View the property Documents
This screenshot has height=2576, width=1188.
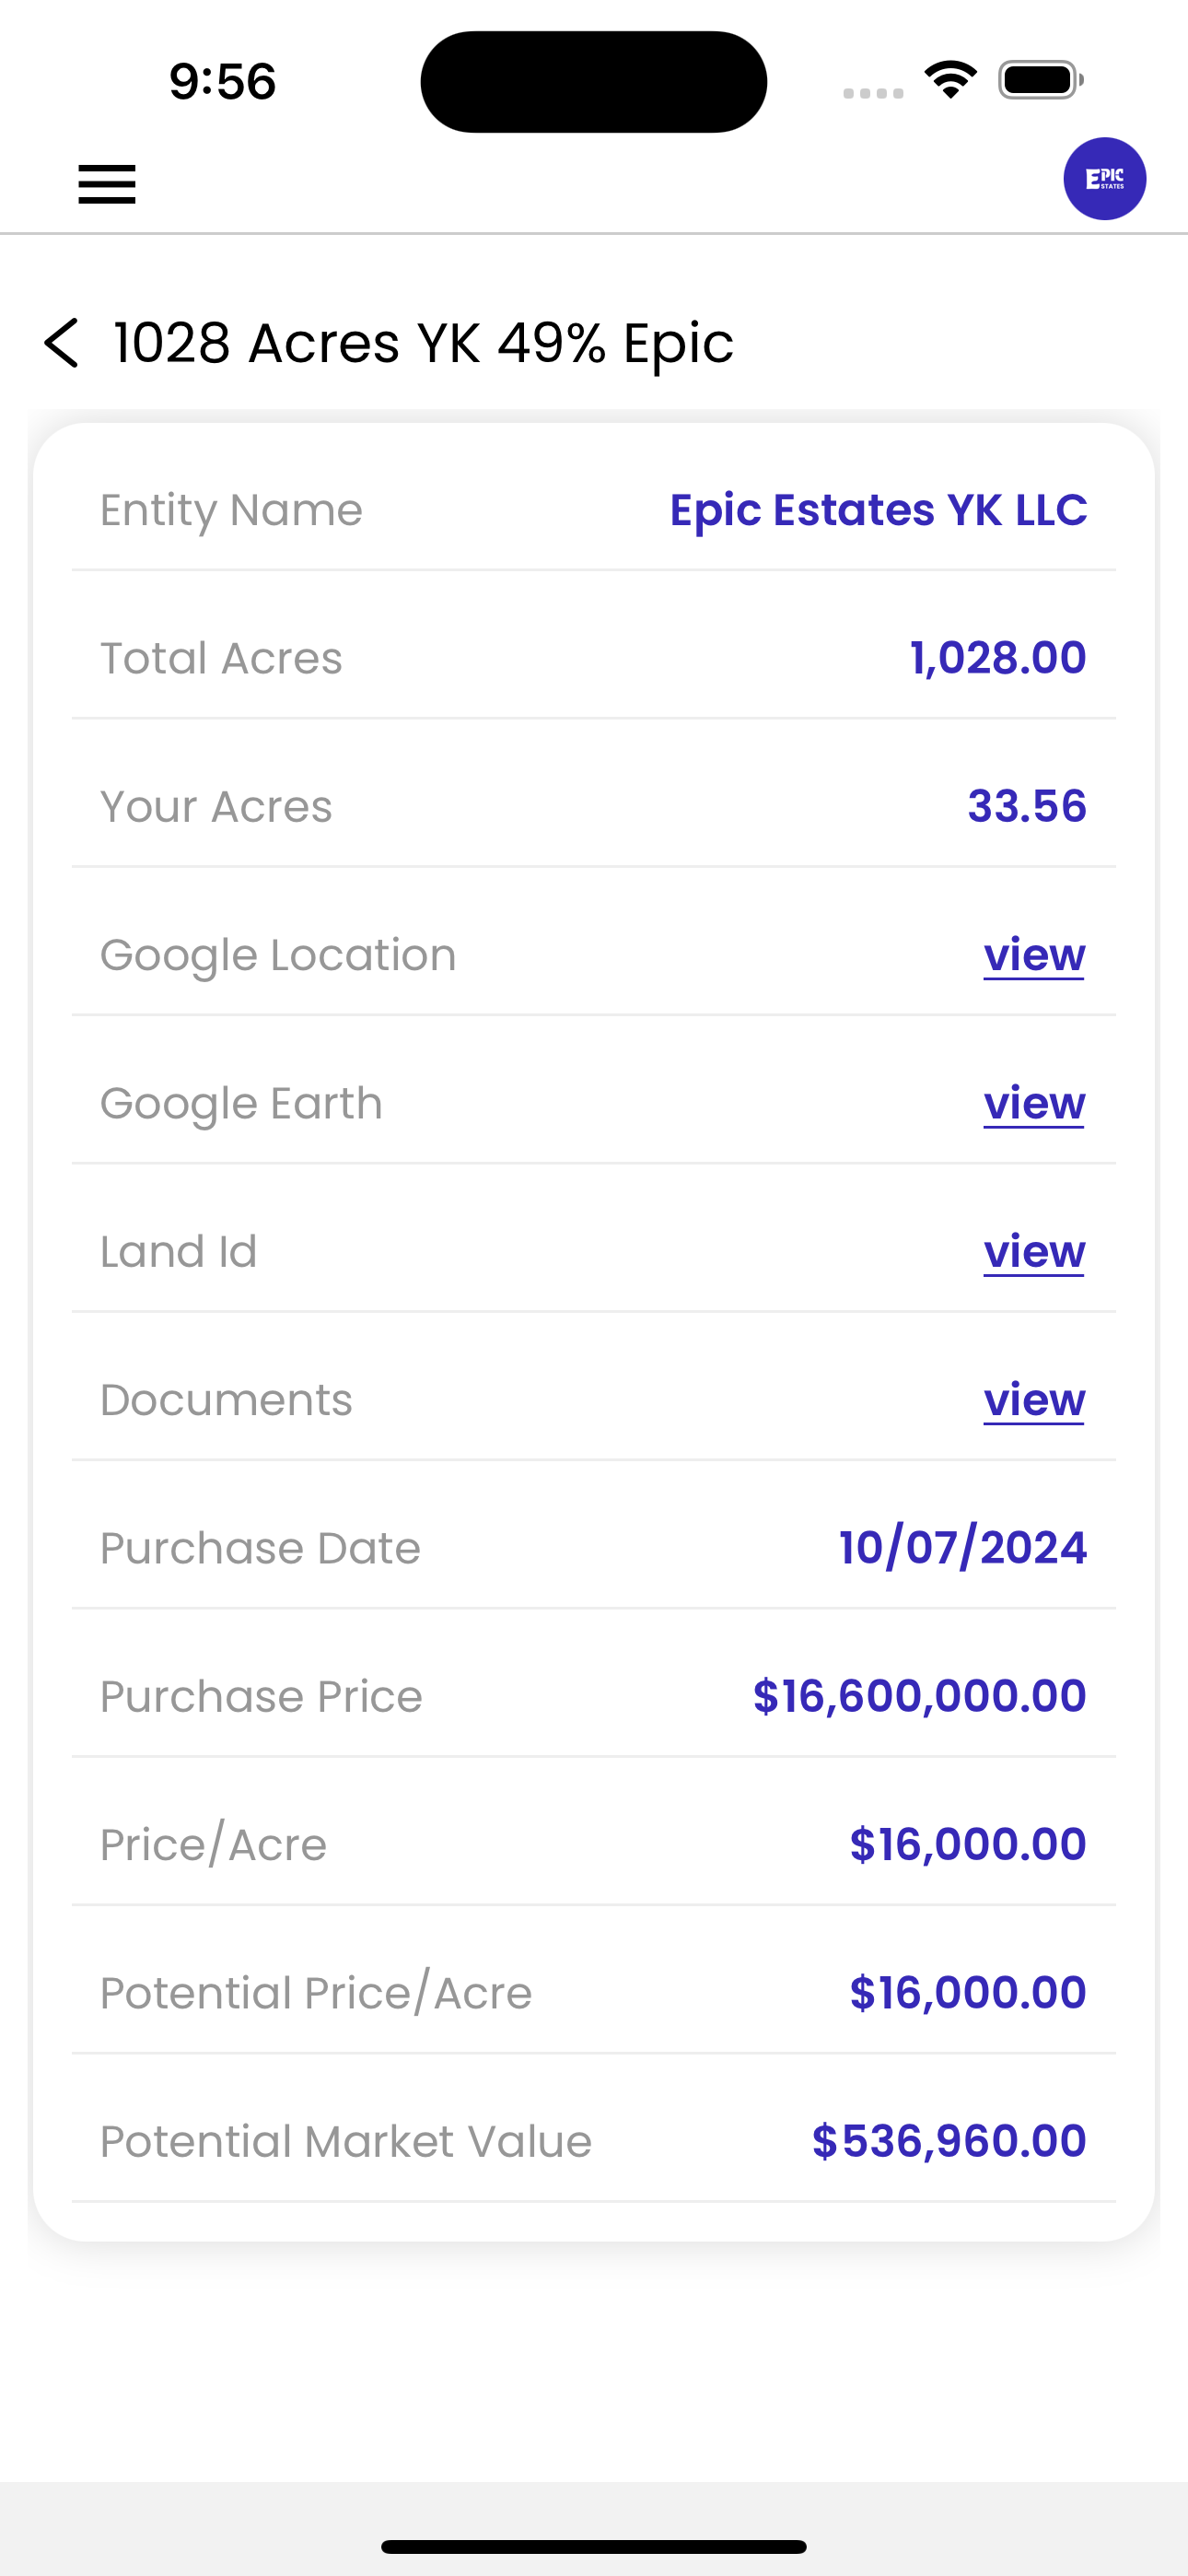(1034, 1399)
